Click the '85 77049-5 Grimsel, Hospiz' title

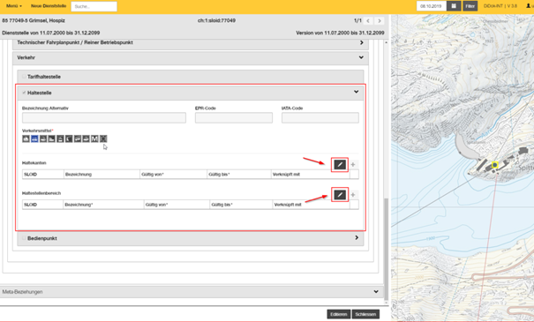(34, 20)
